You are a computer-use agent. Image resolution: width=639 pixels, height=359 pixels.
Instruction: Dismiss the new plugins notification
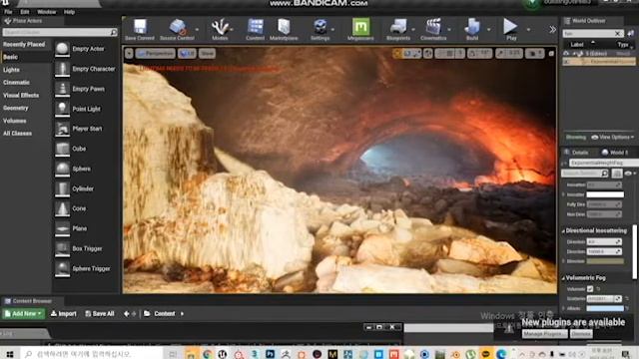[x=581, y=334]
